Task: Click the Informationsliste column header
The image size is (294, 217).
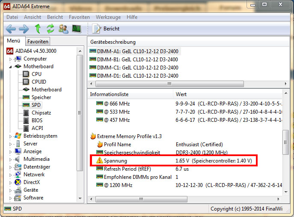Action: point(131,94)
